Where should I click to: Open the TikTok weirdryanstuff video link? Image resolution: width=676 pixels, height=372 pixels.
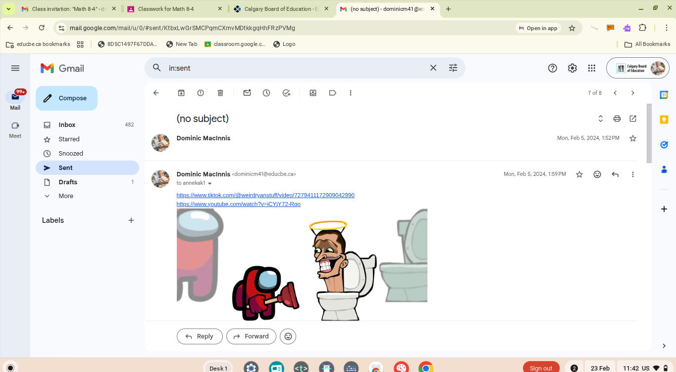(265, 195)
